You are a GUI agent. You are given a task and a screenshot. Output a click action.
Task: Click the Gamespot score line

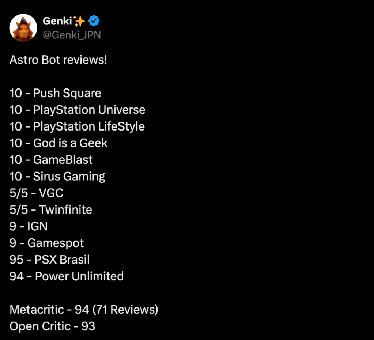click(46, 243)
